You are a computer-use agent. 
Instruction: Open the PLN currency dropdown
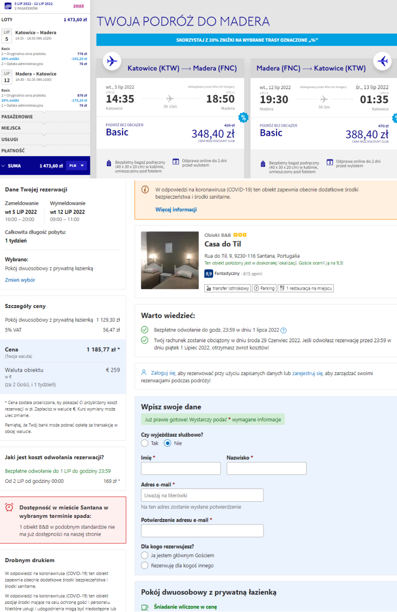click(77, 166)
